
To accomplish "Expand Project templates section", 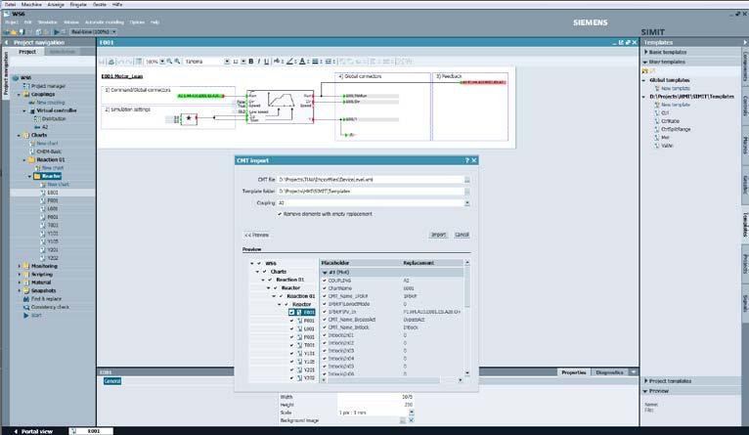I will coord(645,381).
